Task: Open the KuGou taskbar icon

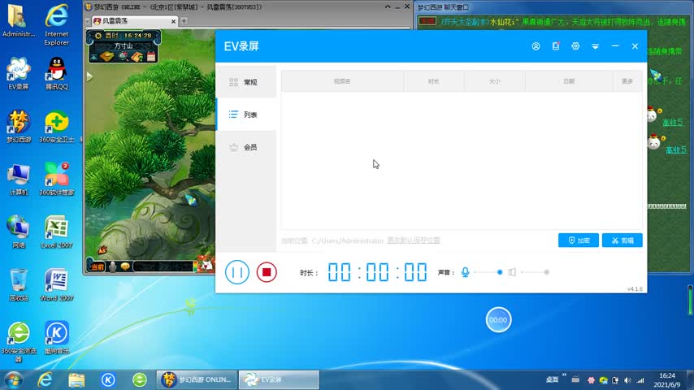Action: tap(108, 379)
